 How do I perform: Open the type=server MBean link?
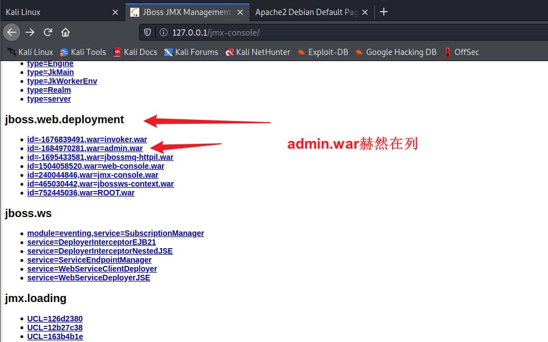pyautogui.click(x=49, y=99)
